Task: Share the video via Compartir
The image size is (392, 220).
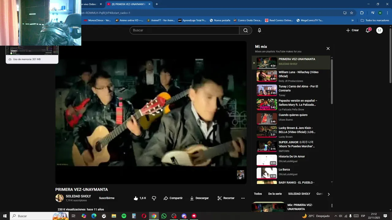Action: [173, 198]
